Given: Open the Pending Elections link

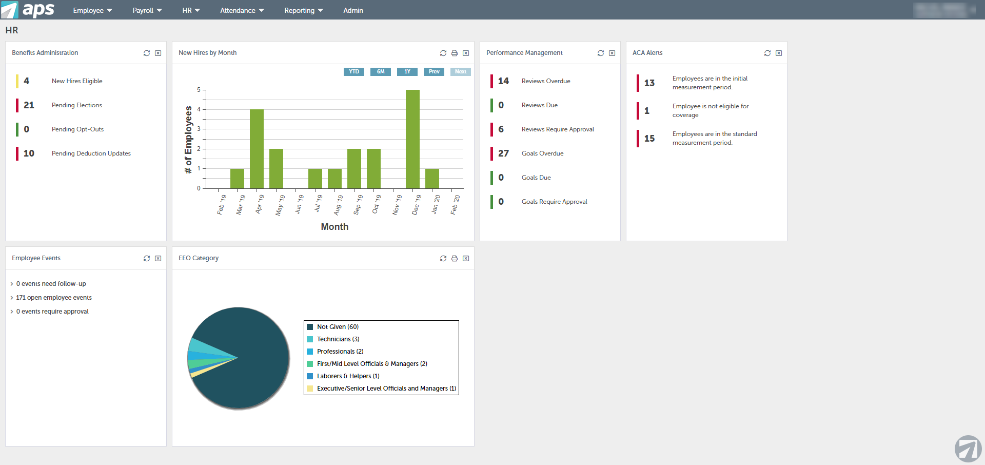Looking at the screenshot, I should pyautogui.click(x=77, y=105).
